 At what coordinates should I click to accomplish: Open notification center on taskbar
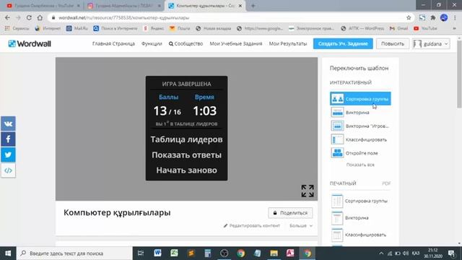point(451,253)
